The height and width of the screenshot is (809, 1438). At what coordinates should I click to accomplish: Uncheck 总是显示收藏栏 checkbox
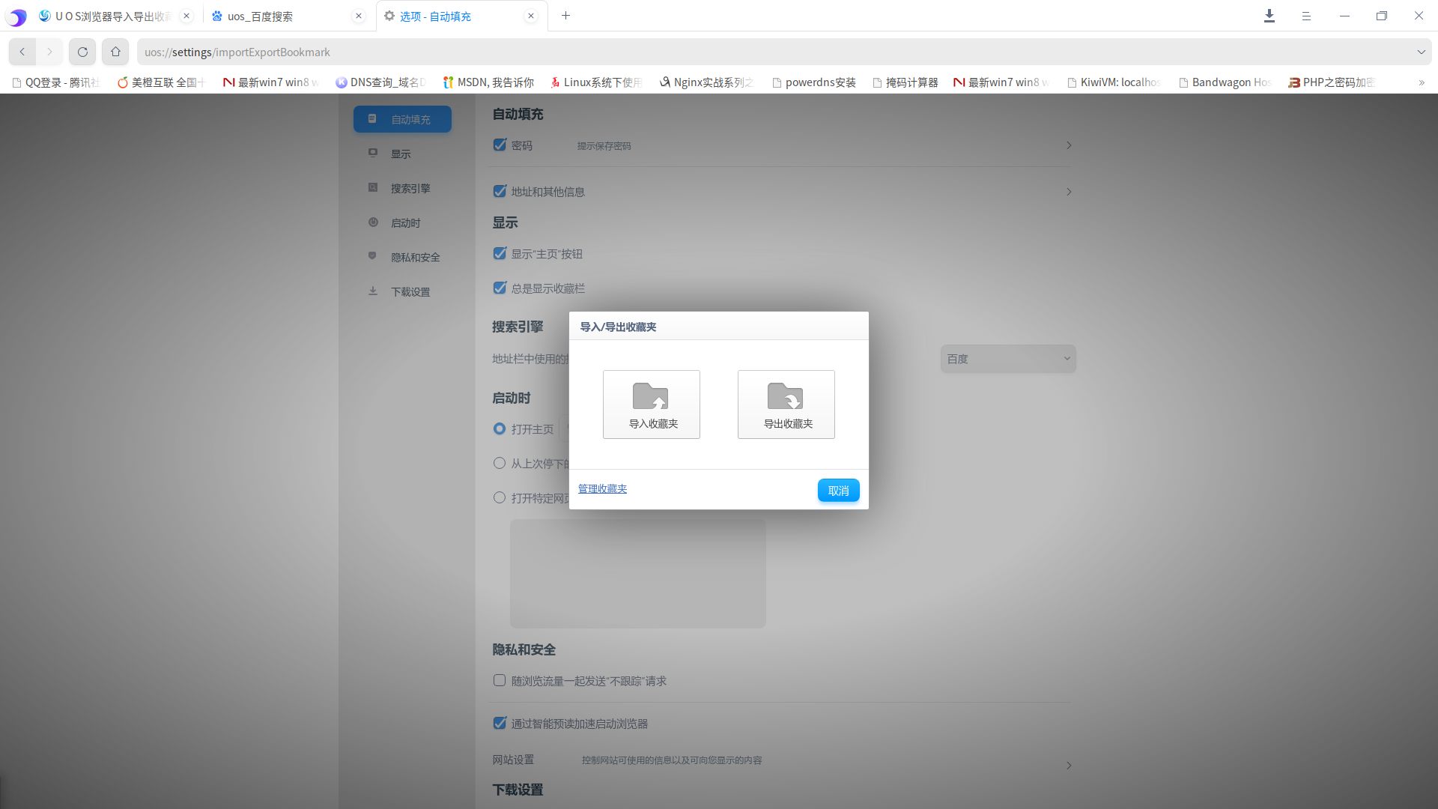tap(500, 288)
